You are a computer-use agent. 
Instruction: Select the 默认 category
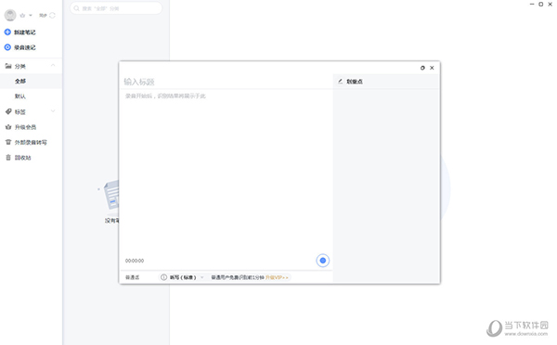click(x=20, y=96)
